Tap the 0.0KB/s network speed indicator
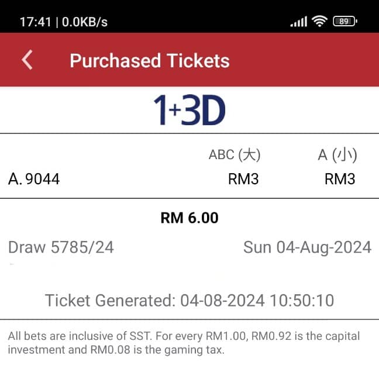The image size is (379, 375). click(85, 22)
